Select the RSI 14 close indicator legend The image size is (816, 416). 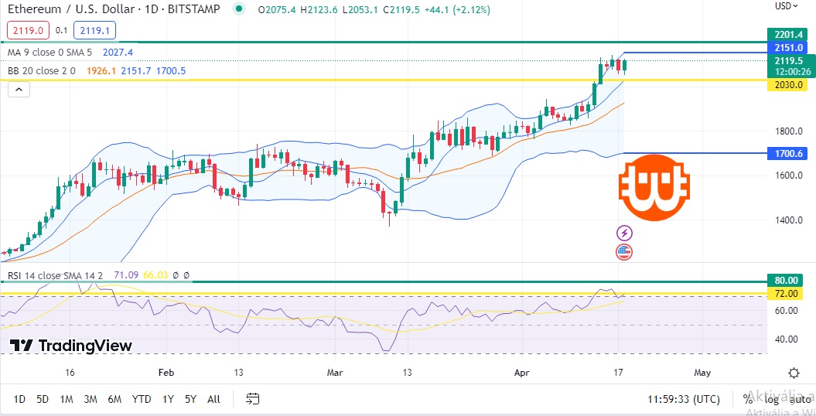point(55,275)
